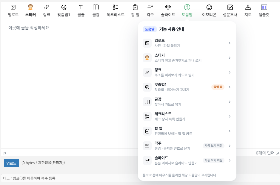Click the blue 업로드 button below editor
This screenshot has height=185, width=280.
[x=11, y=163]
